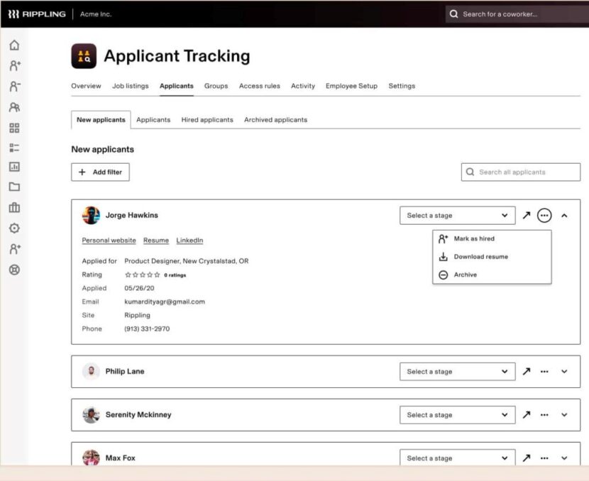This screenshot has height=481, width=589.
Task: Click the reports chart icon in the sidebar
Action: pos(13,167)
